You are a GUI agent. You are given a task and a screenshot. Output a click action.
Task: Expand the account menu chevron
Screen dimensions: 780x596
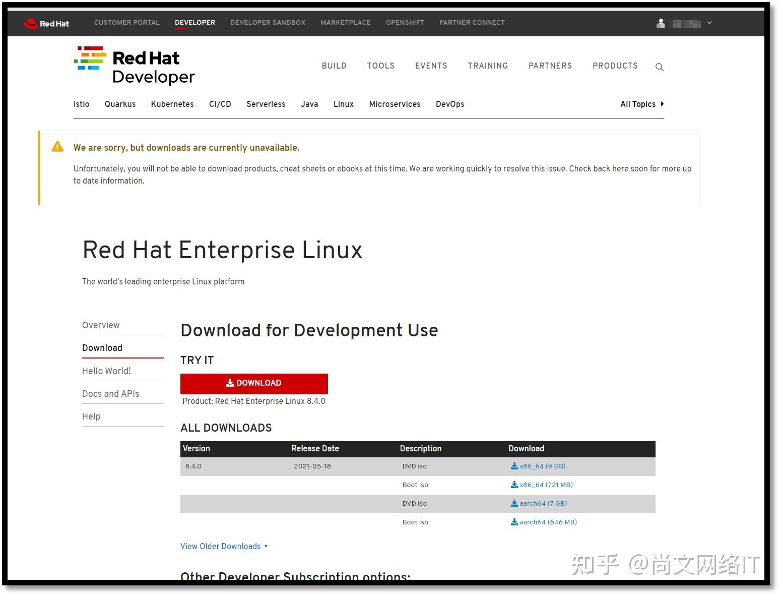pyautogui.click(x=709, y=23)
